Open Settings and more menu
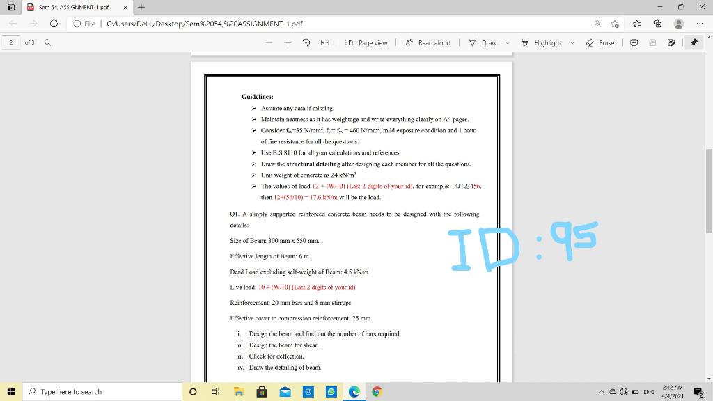This screenshot has height=401, width=713. point(700,24)
